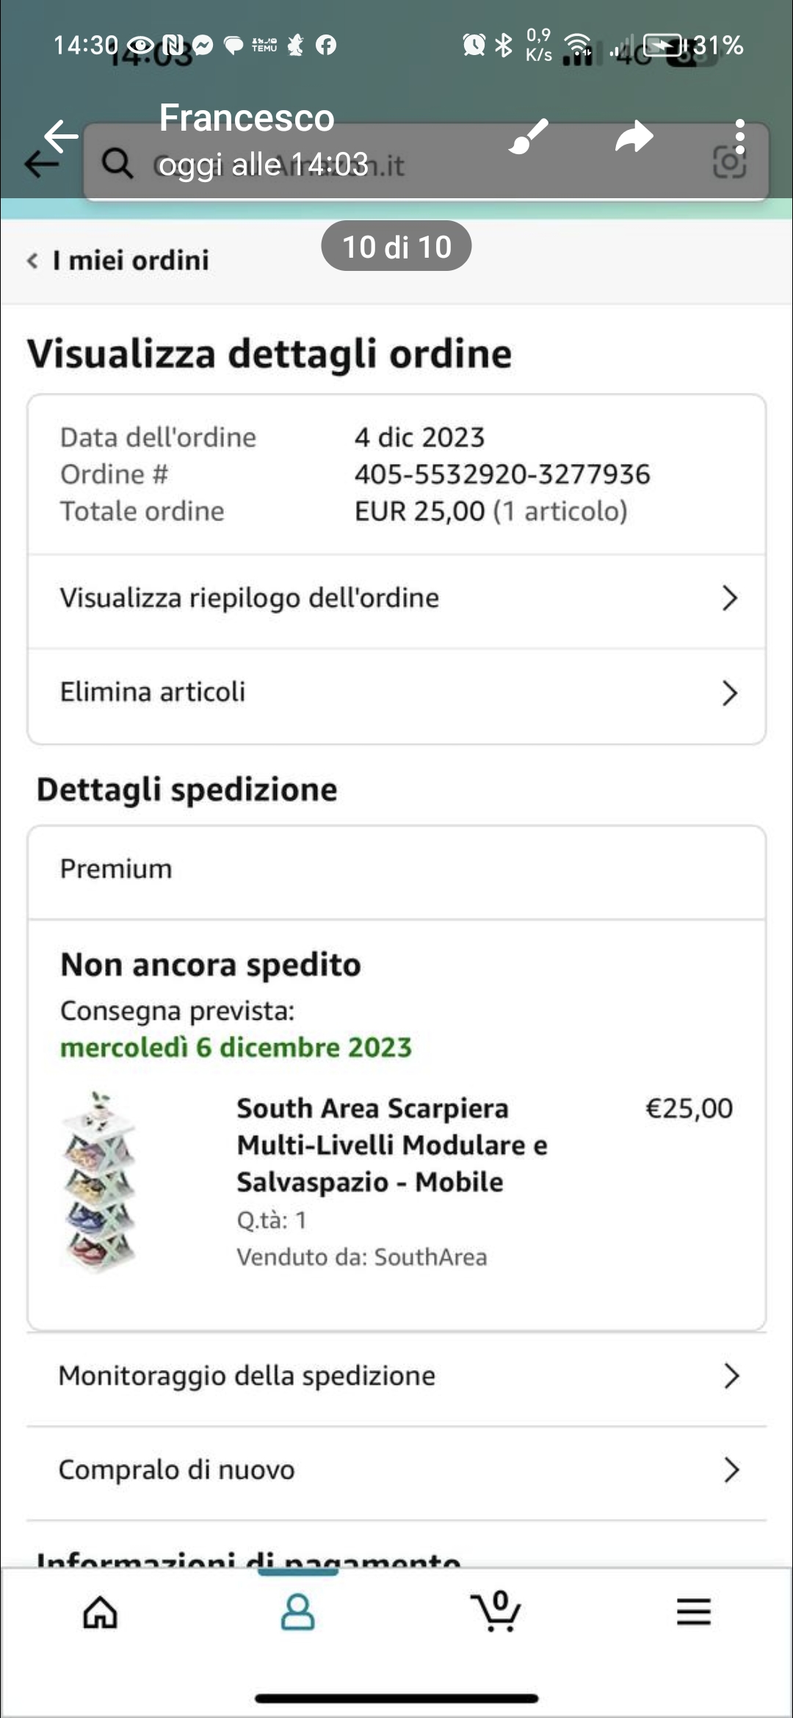Tap the share forward arrow icon
Image resolution: width=793 pixels, height=1718 pixels.
[634, 137]
